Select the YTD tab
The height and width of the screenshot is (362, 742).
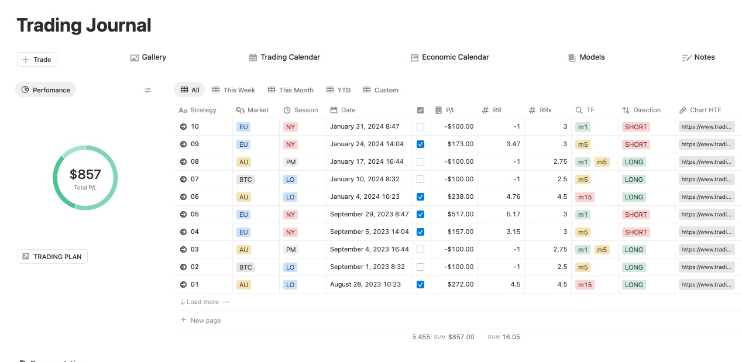point(338,89)
